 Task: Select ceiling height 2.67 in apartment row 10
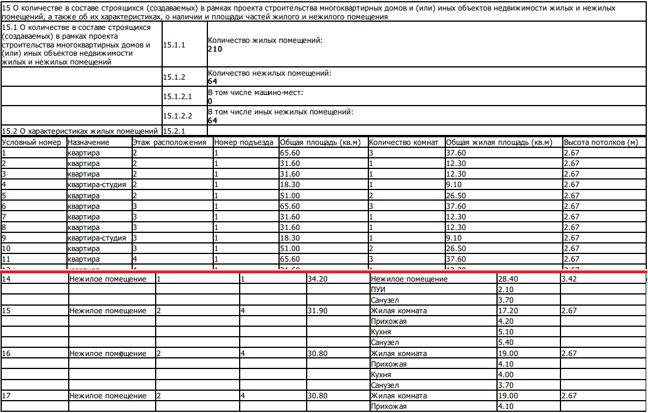tap(572, 249)
